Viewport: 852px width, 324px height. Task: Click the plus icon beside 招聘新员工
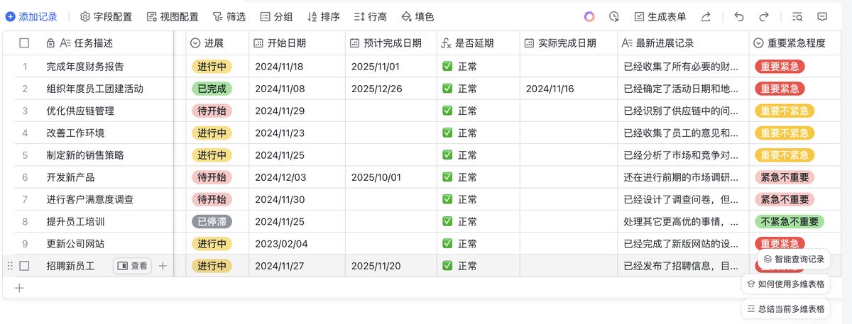coord(163,266)
